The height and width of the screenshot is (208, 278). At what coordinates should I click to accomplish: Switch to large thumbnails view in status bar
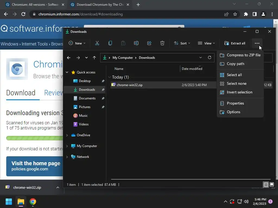click(x=272, y=185)
